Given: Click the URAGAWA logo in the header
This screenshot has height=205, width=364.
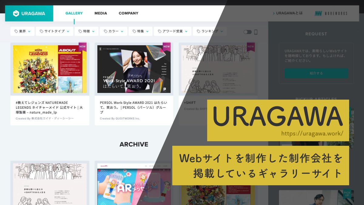Looking at the screenshot, I should pyautogui.click(x=29, y=13).
